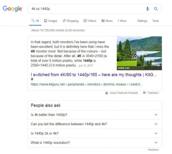Switch to the Videos tab

click(90, 21)
